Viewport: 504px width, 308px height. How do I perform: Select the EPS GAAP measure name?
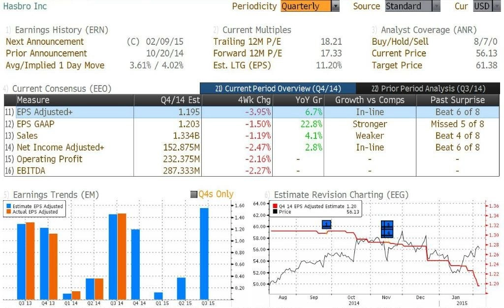(x=35, y=124)
